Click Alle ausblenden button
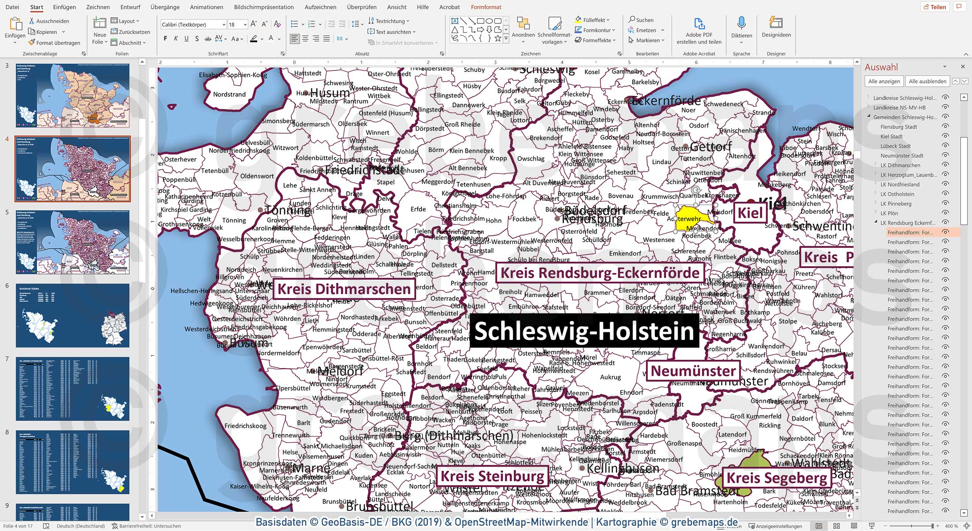972x531 pixels. [927, 81]
